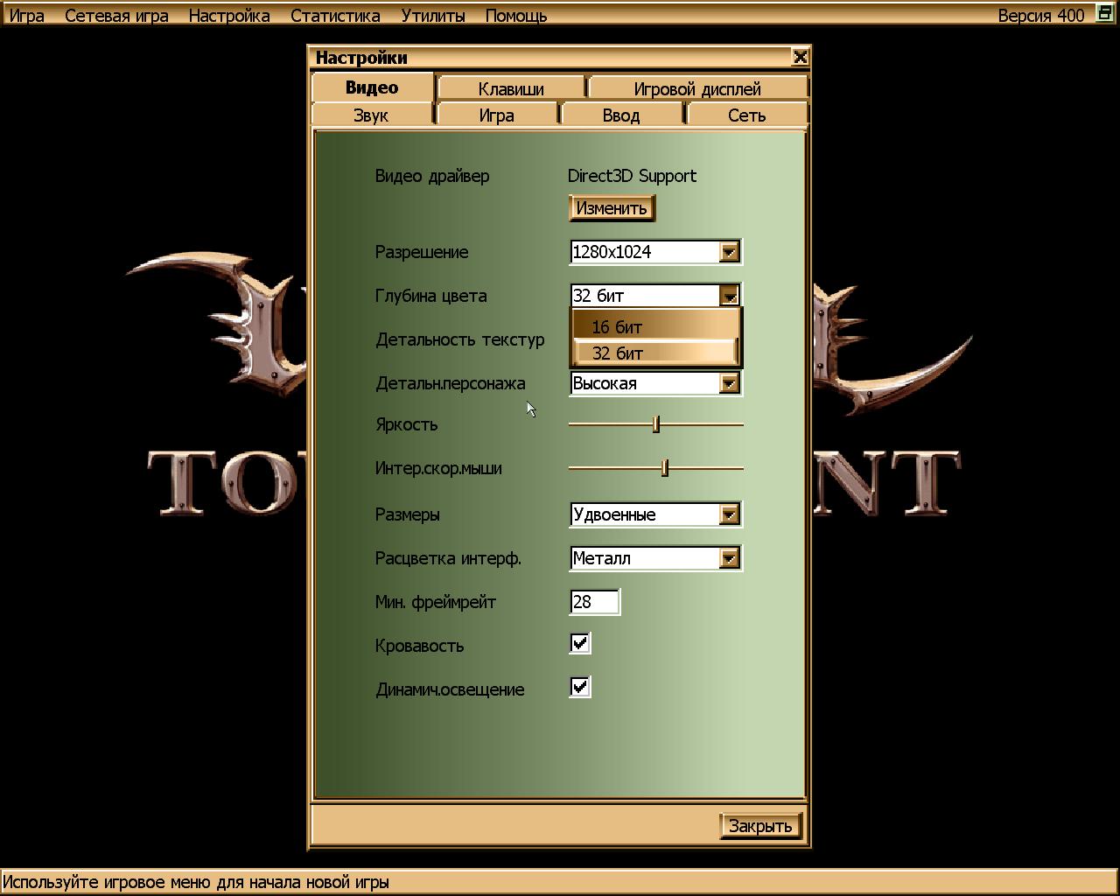Switch to the Клавиши tab
Viewport: 1120px width, 896px height.
pyautogui.click(x=511, y=89)
